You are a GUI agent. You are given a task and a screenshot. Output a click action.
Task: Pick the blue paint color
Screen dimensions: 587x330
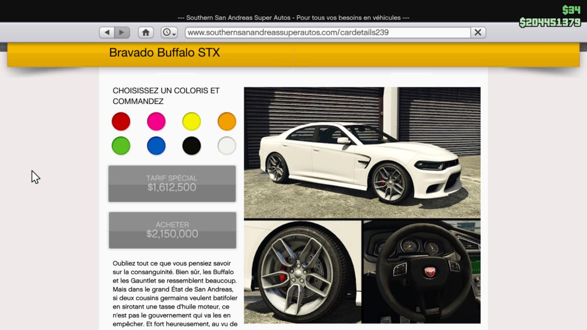click(156, 145)
